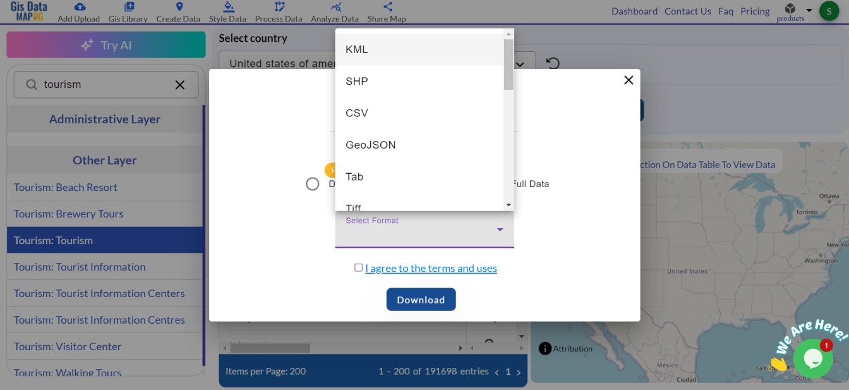Expand the products dropdown caret

tap(809, 10)
